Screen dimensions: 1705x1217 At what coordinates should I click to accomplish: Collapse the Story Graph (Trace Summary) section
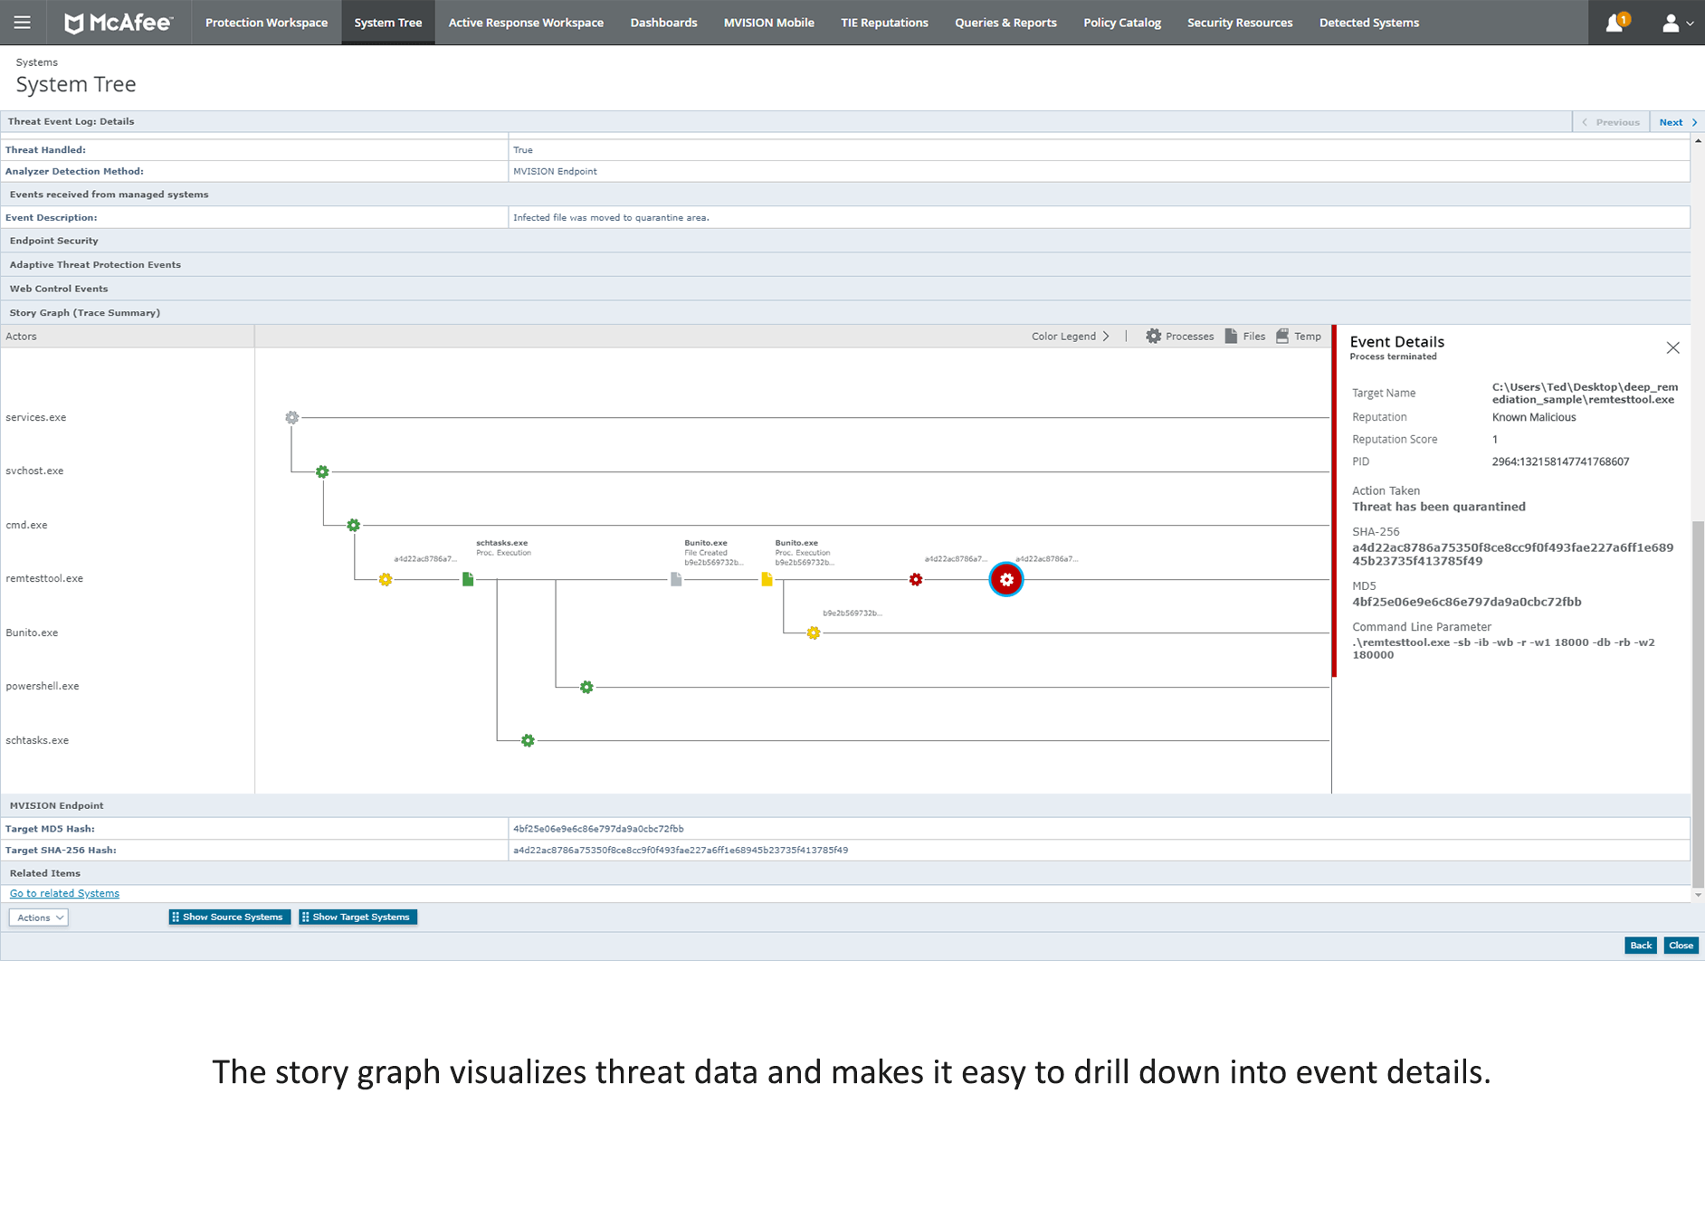[x=845, y=312]
